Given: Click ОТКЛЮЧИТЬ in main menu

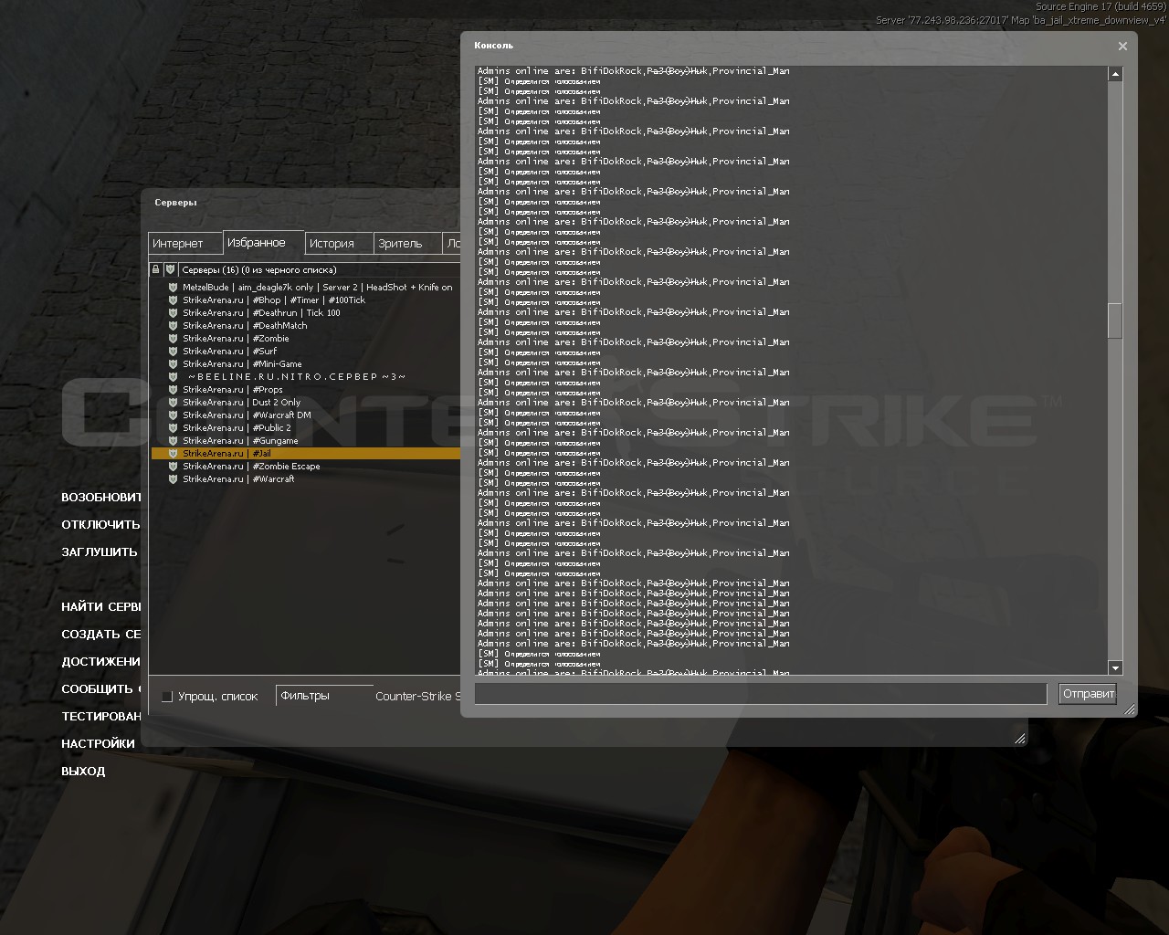Looking at the screenshot, I should (x=100, y=525).
